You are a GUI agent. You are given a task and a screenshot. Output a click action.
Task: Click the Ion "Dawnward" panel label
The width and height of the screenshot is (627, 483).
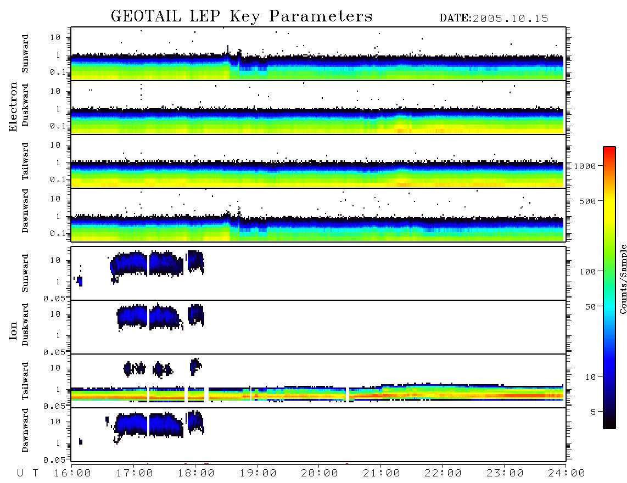click(25, 430)
